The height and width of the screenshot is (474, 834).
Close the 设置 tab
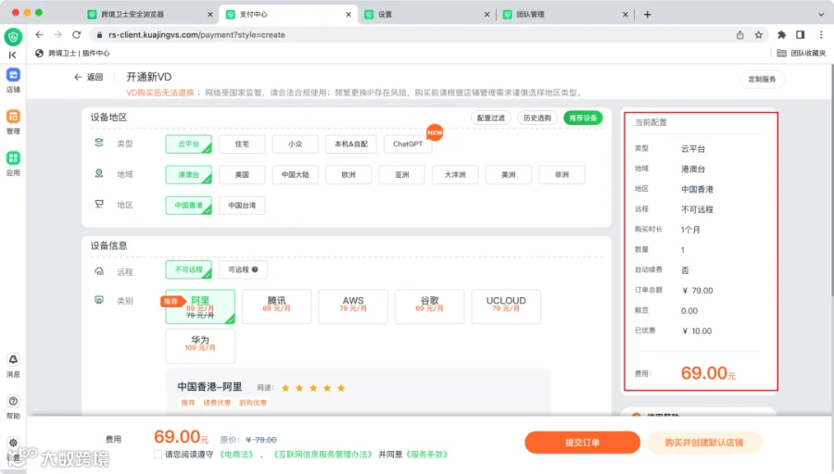pyautogui.click(x=486, y=14)
